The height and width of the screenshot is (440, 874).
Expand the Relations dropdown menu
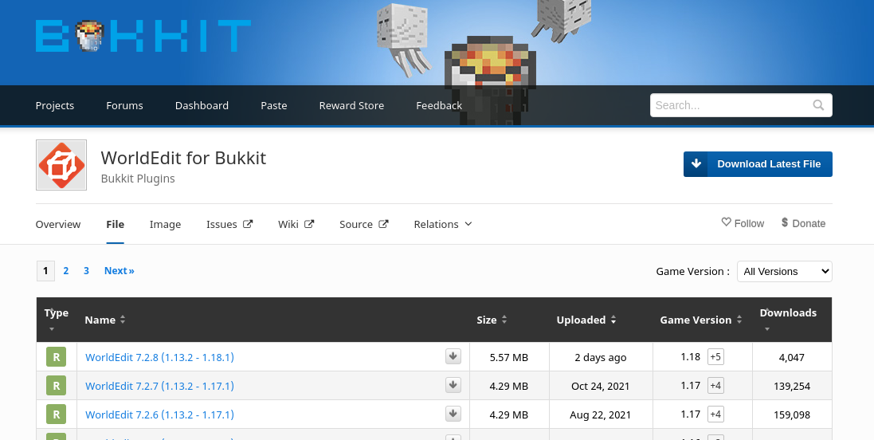tap(443, 224)
